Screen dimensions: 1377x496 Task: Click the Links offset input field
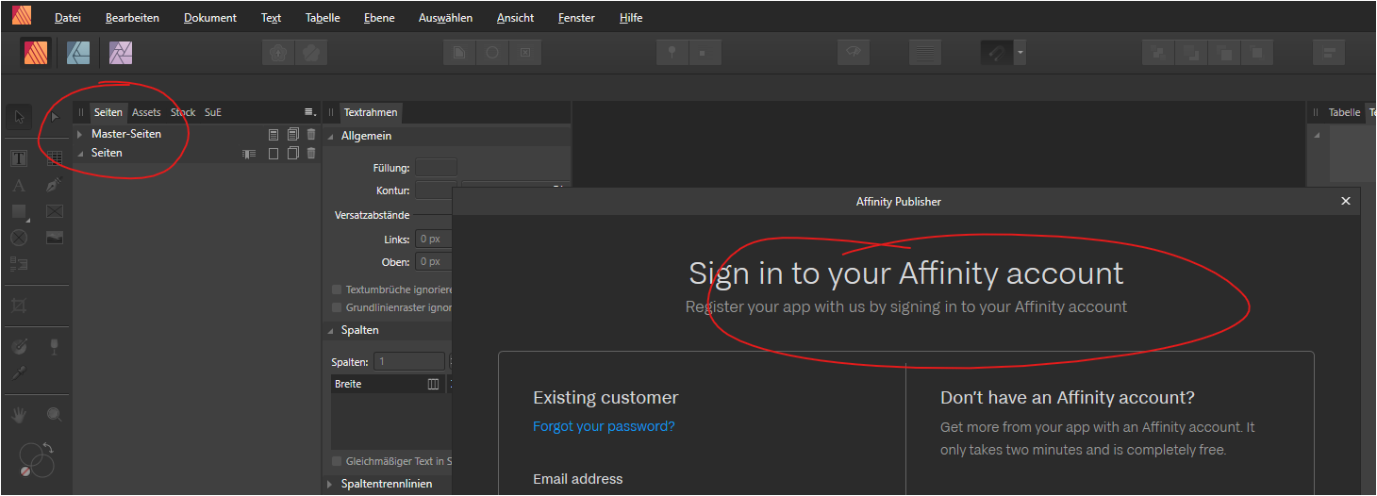[x=434, y=240]
